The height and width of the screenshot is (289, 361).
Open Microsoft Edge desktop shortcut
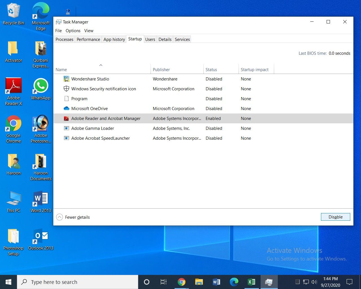[x=41, y=16]
